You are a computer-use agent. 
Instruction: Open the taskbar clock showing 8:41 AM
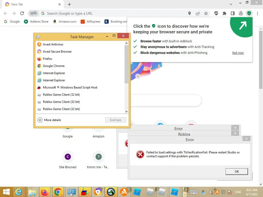click(x=252, y=192)
